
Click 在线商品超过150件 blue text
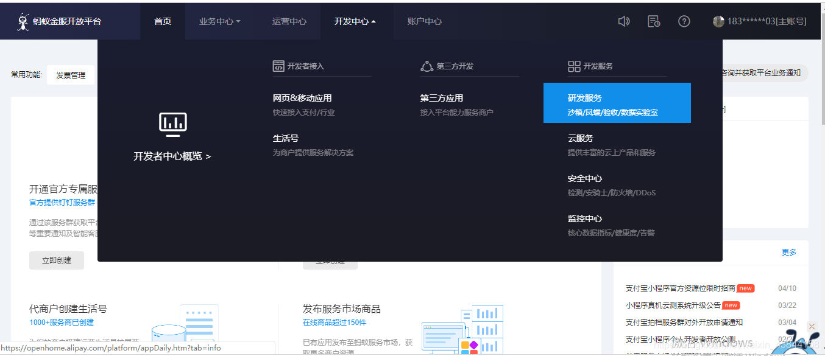(335, 323)
